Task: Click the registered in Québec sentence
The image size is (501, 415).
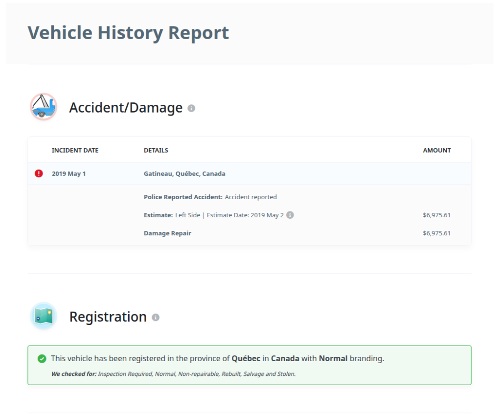Action: click(x=218, y=359)
